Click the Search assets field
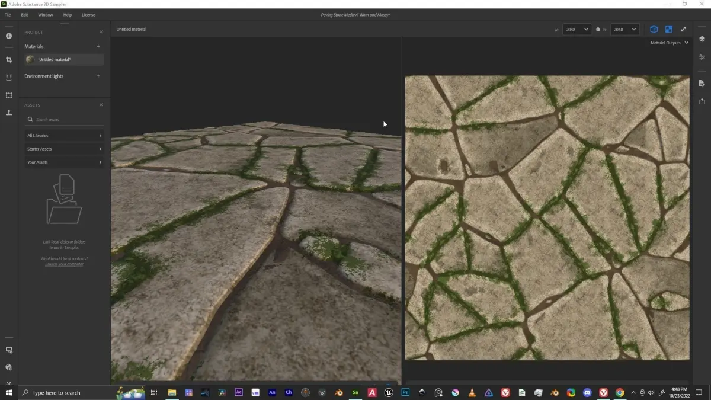Image resolution: width=711 pixels, height=400 pixels. point(64,120)
